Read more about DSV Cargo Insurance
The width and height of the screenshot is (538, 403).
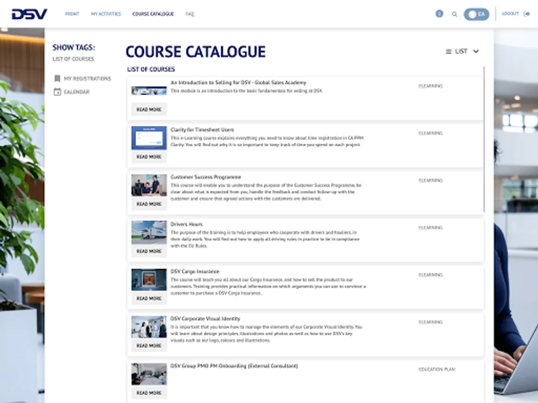click(x=149, y=298)
